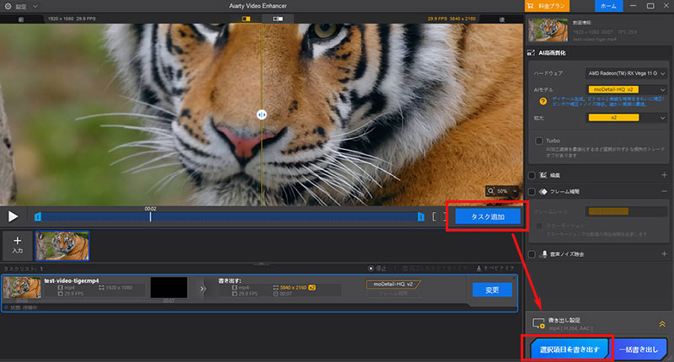Screen dimensions: 674x362
Task: Click the moDetail-HQ v2 tag in the task row
Action: tap(393, 285)
